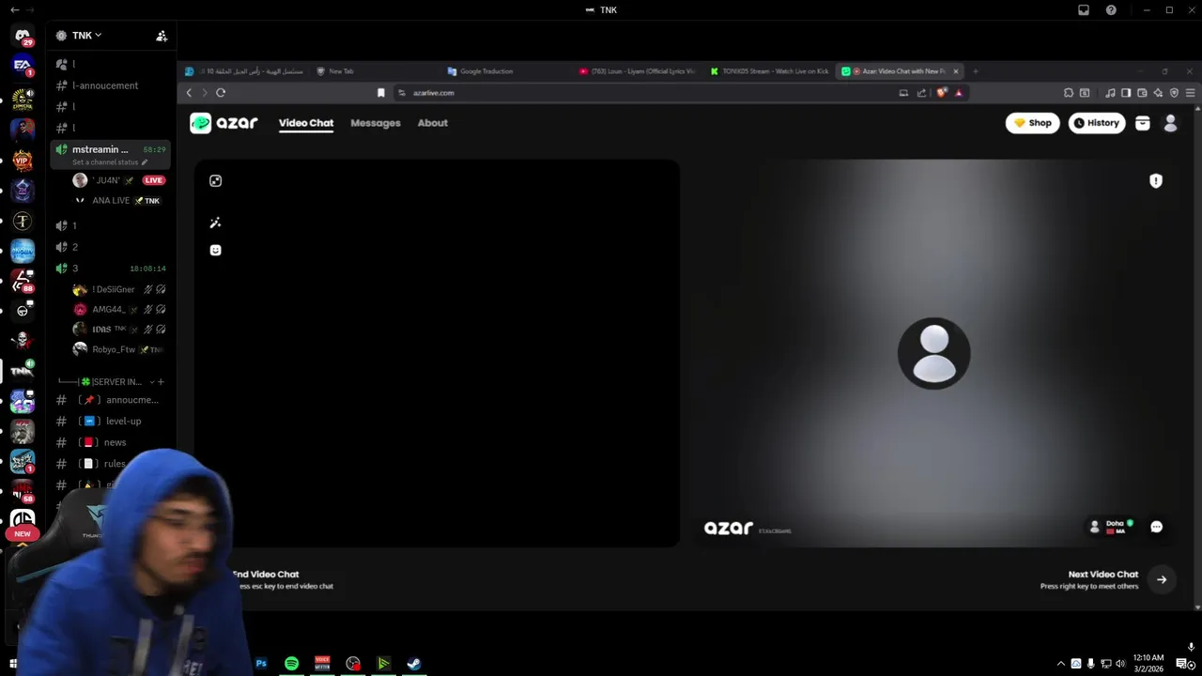Open the Messages tab
This screenshot has height=676, width=1202.
click(376, 123)
